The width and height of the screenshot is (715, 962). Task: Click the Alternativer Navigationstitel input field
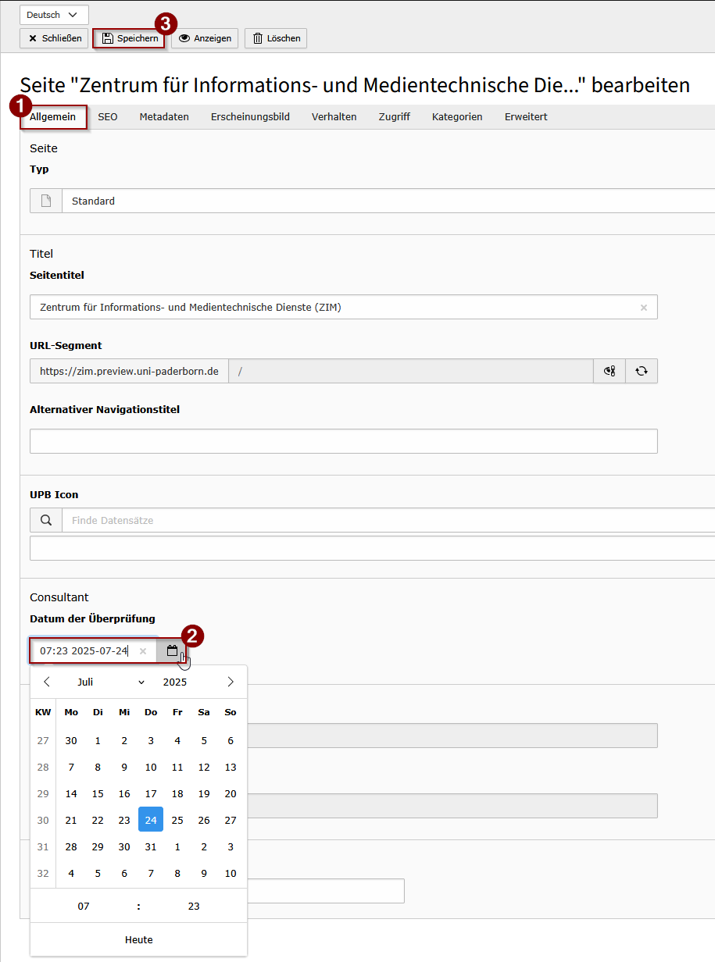point(343,441)
